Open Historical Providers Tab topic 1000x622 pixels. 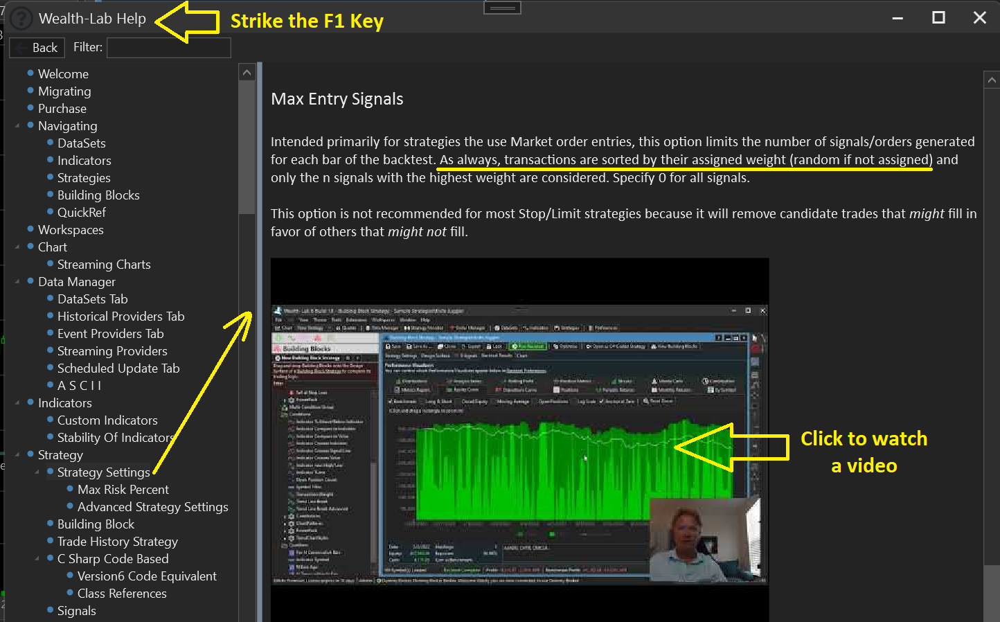121,317
